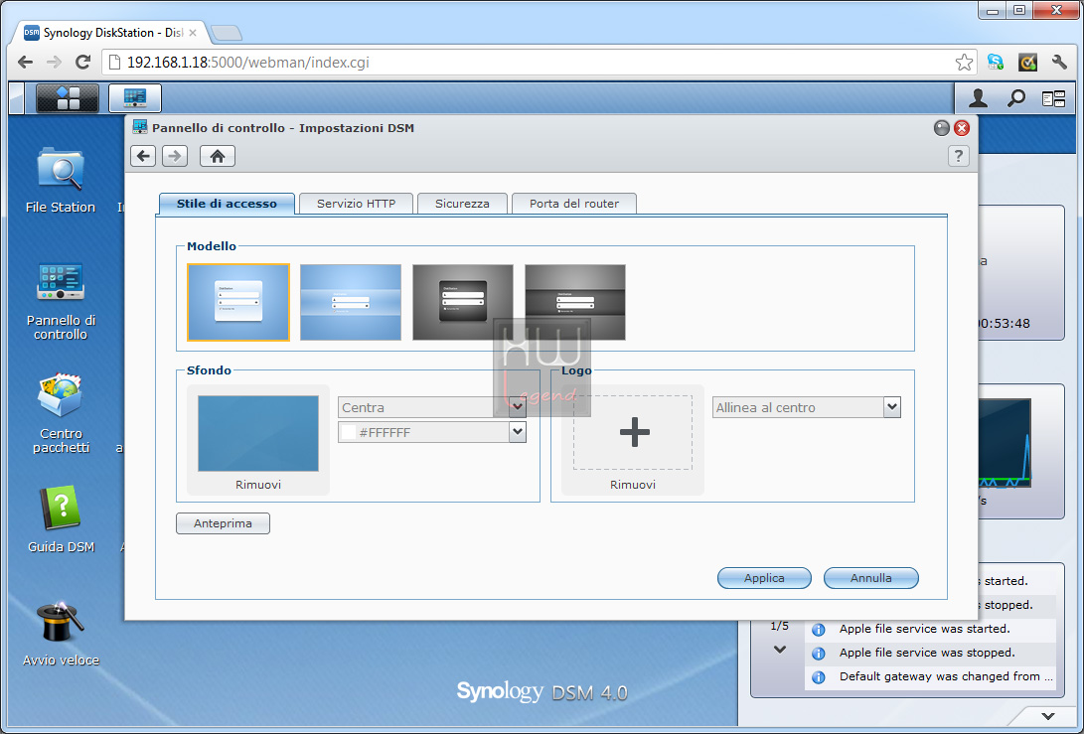Reload the browser page
The height and width of the screenshot is (734, 1084).
pyautogui.click(x=82, y=63)
